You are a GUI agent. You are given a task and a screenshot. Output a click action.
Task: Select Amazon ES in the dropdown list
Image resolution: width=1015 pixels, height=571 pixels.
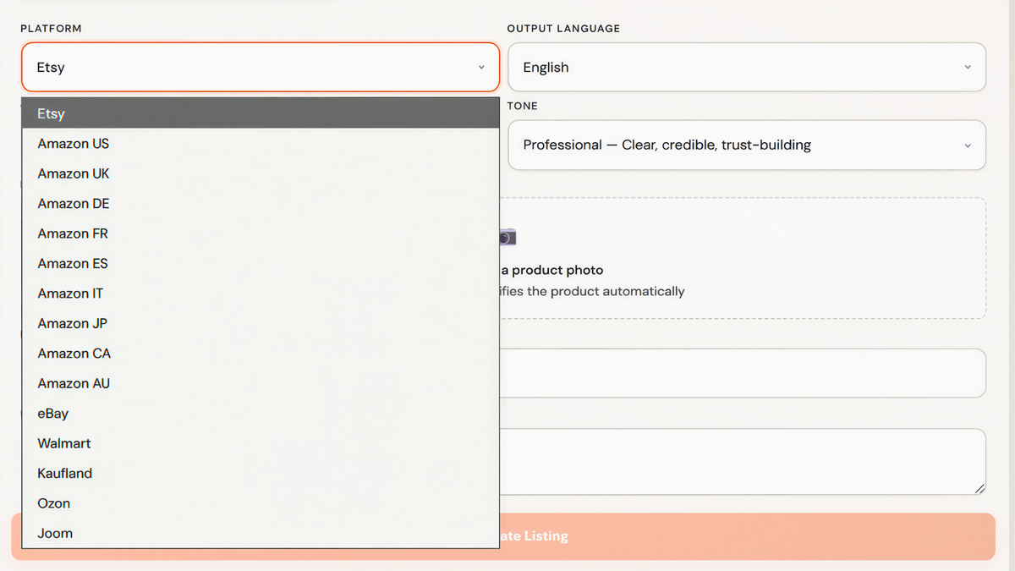(261, 264)
